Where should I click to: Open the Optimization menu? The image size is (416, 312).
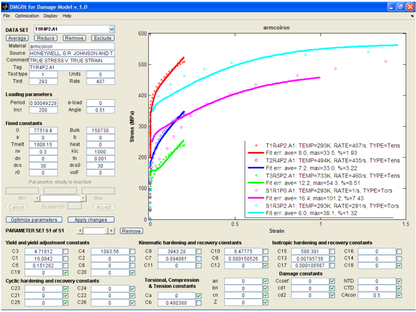[x=26, y=16]
